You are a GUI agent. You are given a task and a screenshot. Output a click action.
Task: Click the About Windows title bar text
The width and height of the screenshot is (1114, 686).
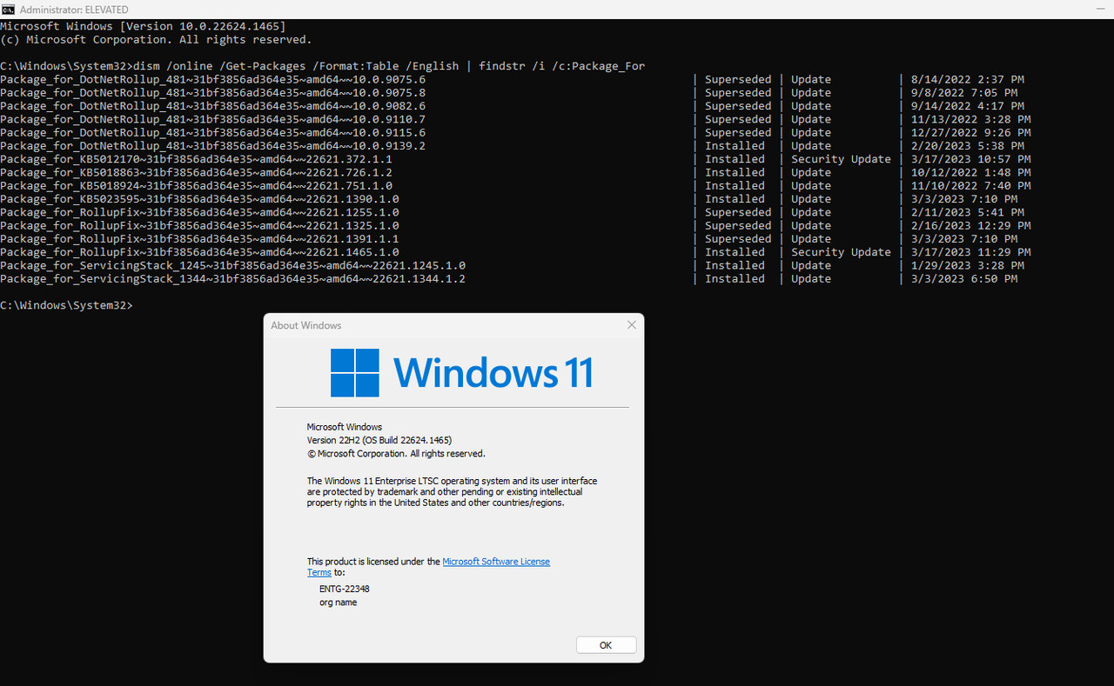[306, 325]
